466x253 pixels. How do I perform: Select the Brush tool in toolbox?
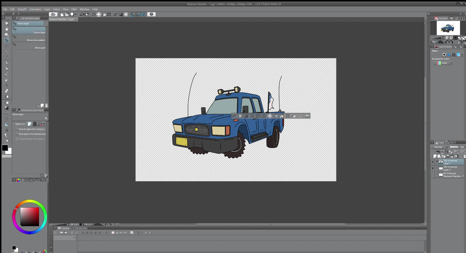point(7,74)
